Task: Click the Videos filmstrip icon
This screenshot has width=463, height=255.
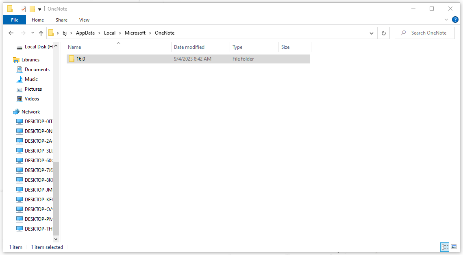Action: coord(20,99)
